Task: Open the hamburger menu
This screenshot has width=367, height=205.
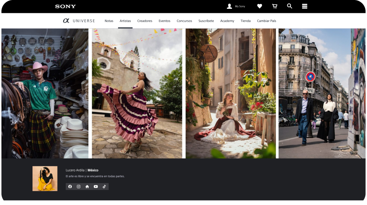Action: click(x=304, y=6)
